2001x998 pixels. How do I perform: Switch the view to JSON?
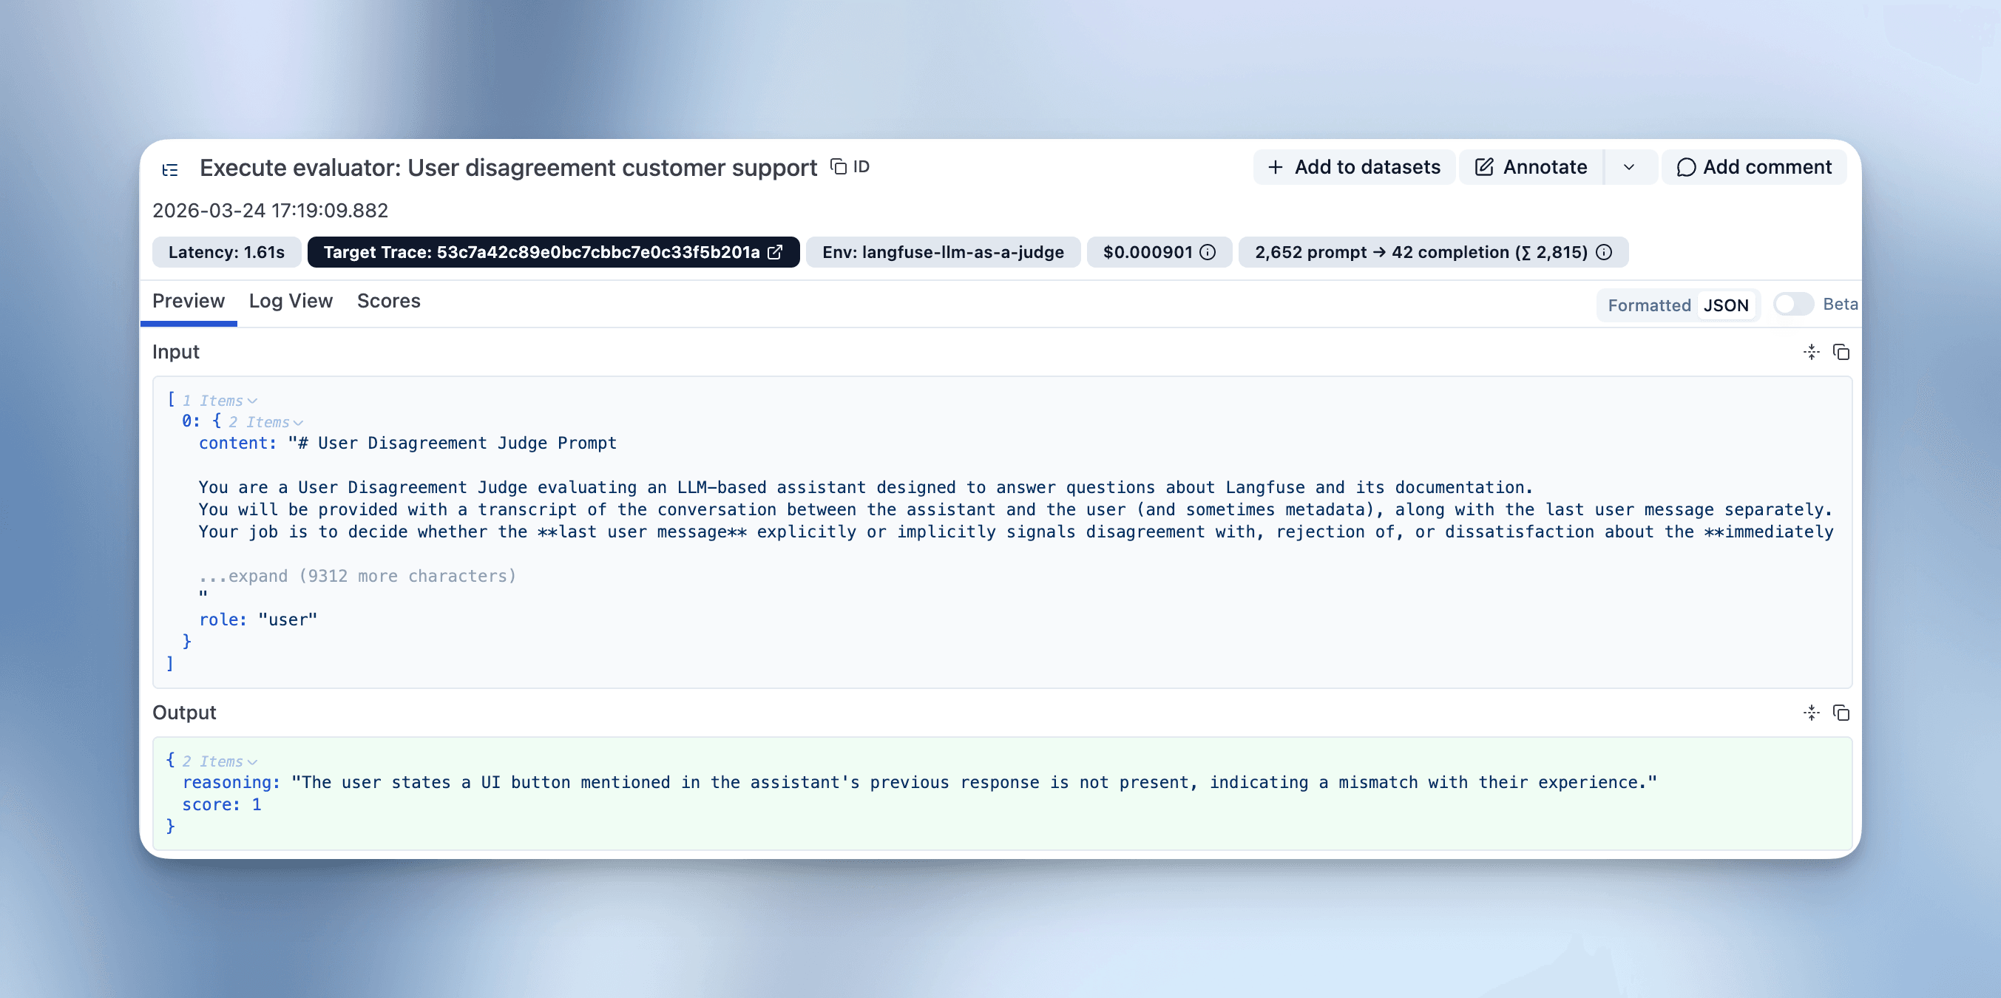click(1726, 305)
